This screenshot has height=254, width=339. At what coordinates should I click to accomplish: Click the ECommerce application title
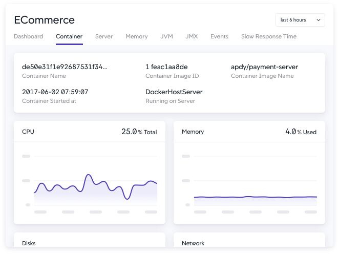pos(44,20)
